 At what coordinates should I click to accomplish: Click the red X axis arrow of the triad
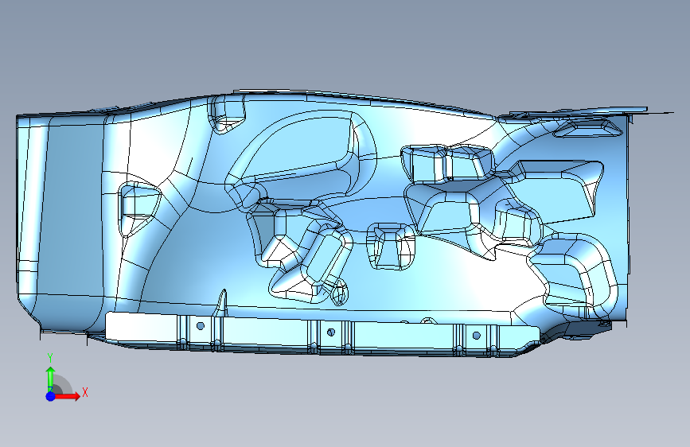point(68,396)
